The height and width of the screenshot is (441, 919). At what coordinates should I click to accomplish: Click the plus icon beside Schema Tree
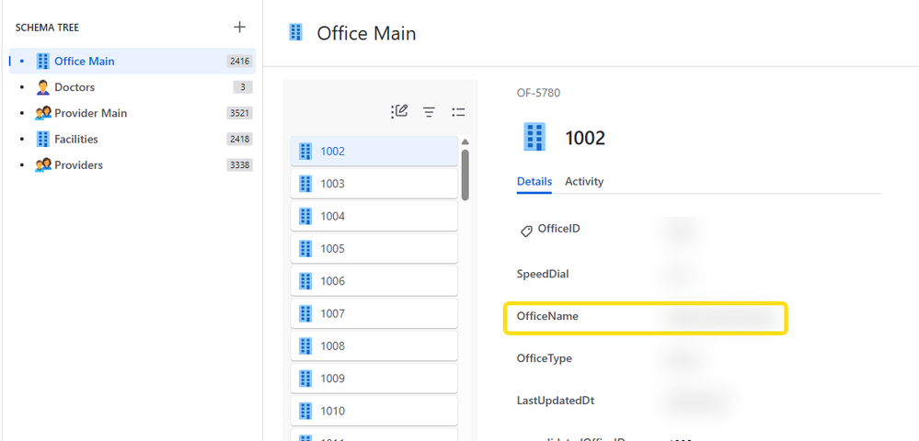(x=239, y=28)
